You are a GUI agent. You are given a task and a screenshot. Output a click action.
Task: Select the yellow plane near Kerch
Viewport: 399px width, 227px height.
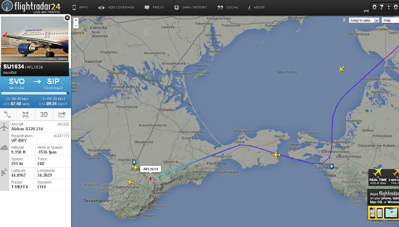(276, 155)
